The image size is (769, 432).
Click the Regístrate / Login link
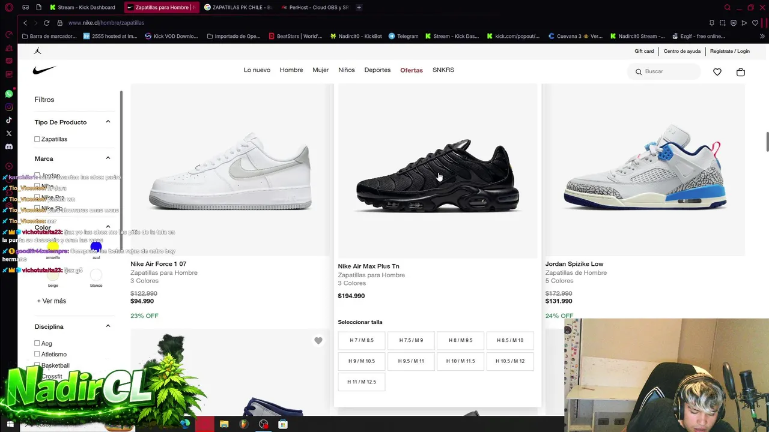click(730, 51)
